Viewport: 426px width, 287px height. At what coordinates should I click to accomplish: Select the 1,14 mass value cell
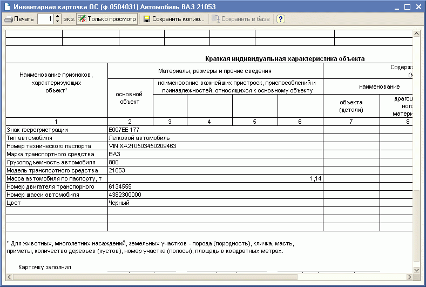[215, 179]
